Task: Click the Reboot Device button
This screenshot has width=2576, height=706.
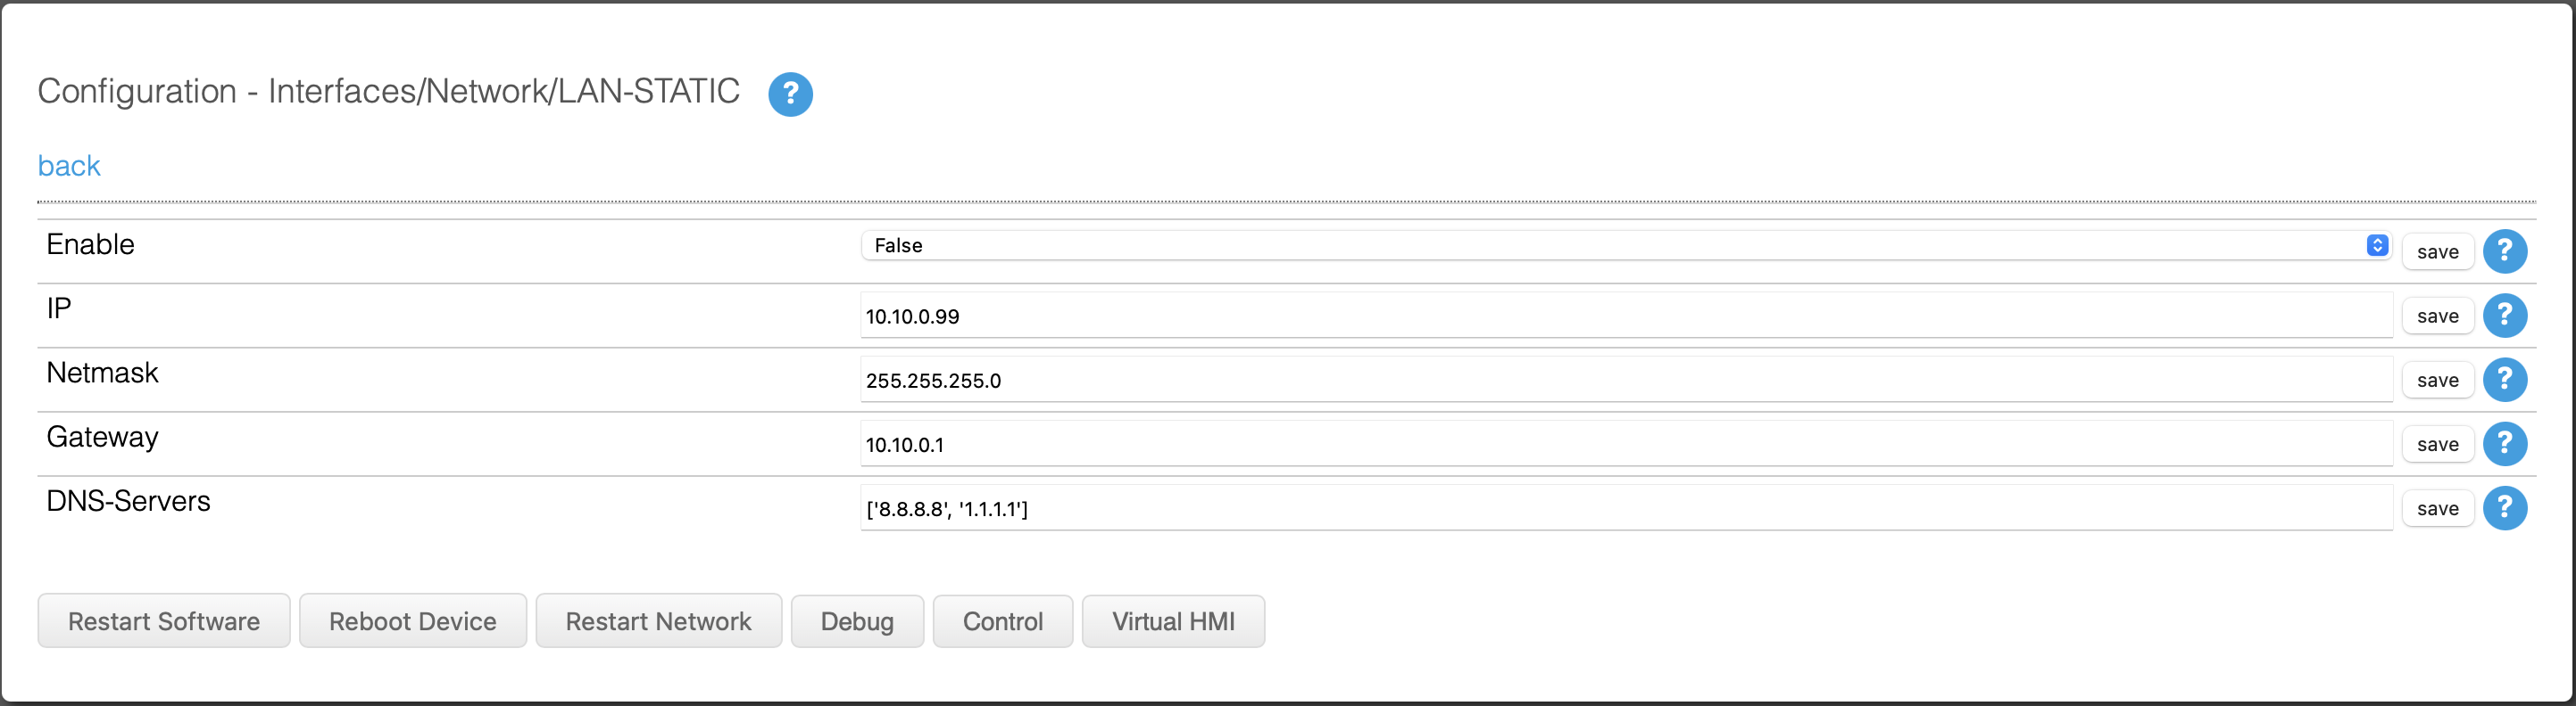Action: (412, 621)
